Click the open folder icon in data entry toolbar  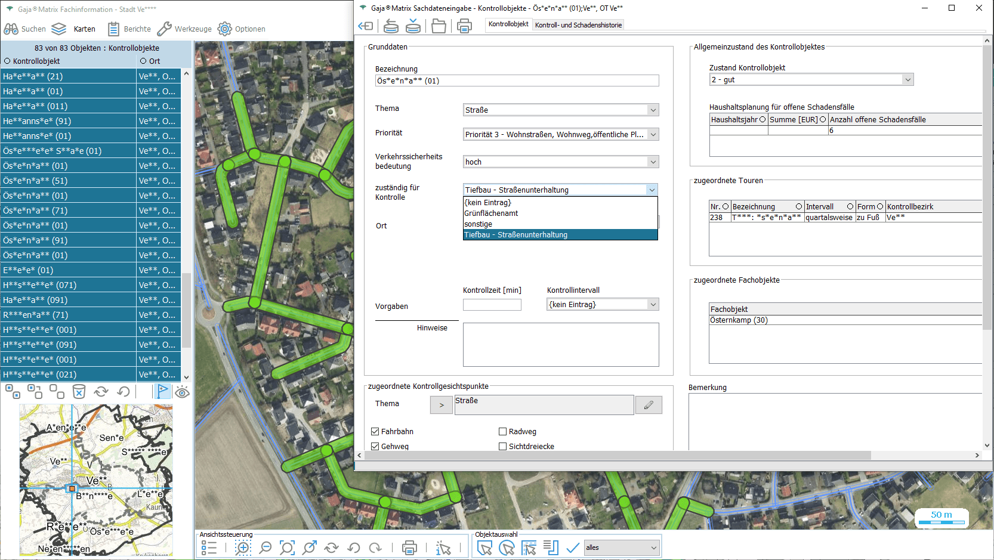[x=439, y=26]
